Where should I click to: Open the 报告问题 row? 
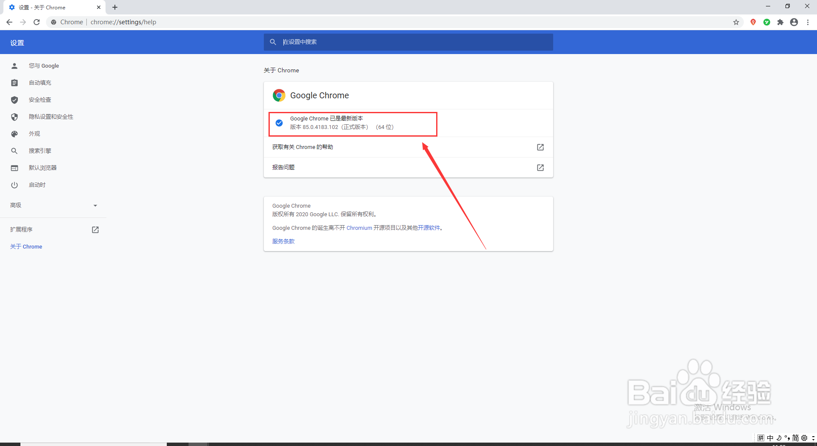coord(408,167)
